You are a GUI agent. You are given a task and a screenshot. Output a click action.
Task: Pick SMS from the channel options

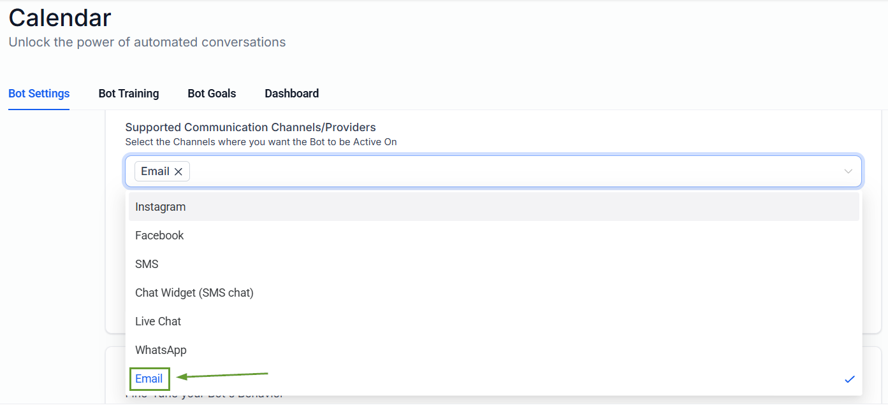click(147, 264)
